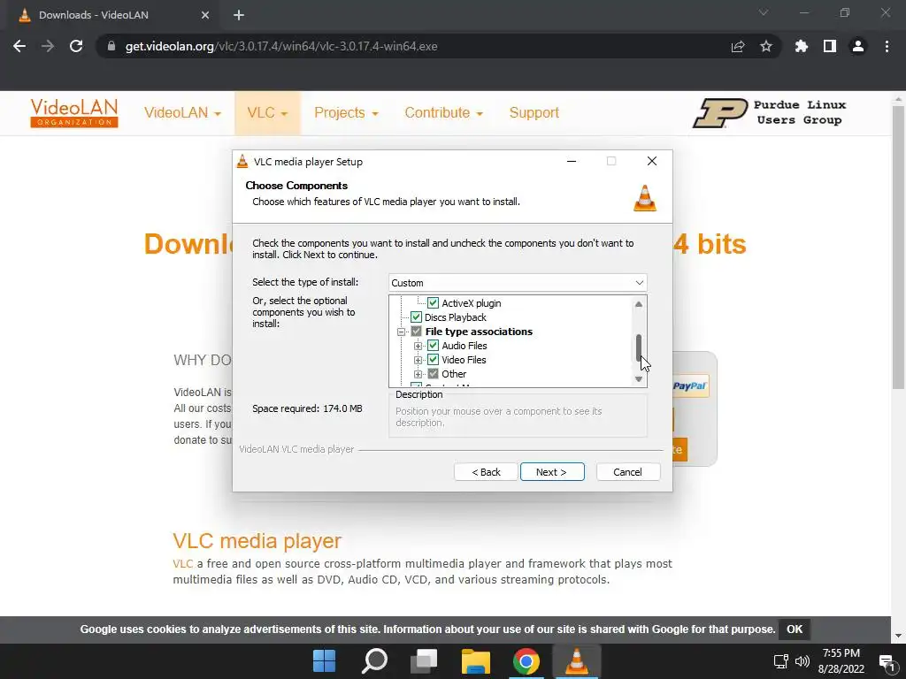Uncheck the ActiveX plugin component
Screen dimensions: 906x679
coord(433,303)
